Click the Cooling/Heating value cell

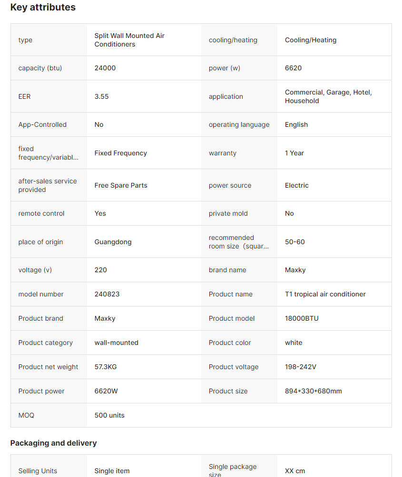pyautogui.click(x=311, y=40)
